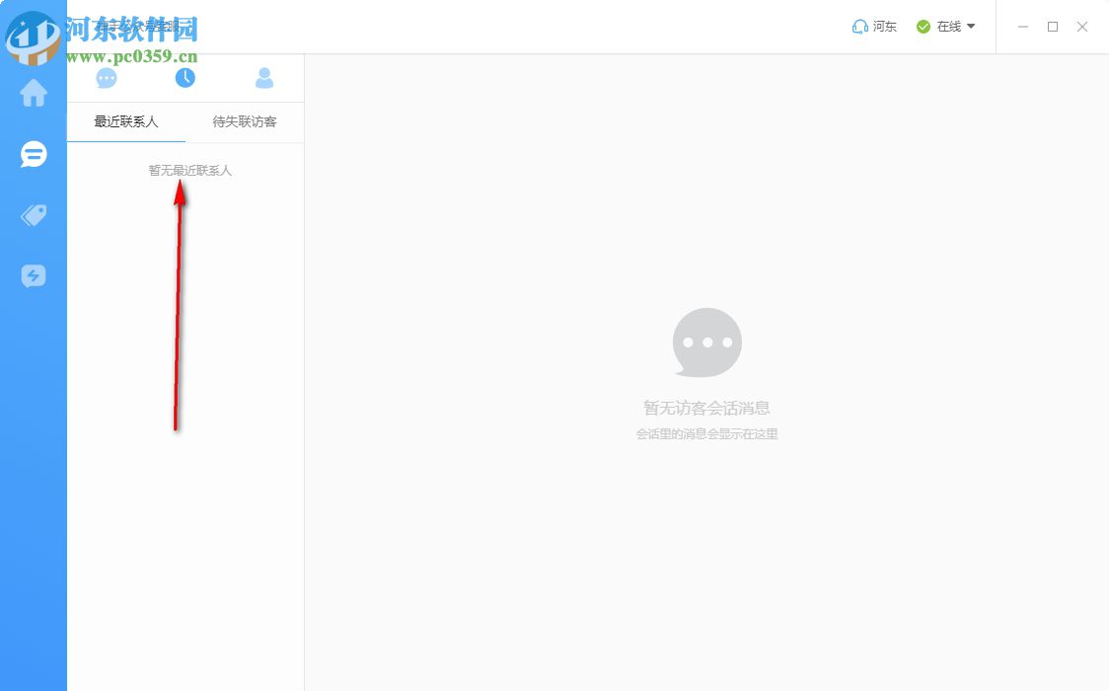Switch to the 待失联访客 tab
1109x691 pixels.
coord(244,122)
